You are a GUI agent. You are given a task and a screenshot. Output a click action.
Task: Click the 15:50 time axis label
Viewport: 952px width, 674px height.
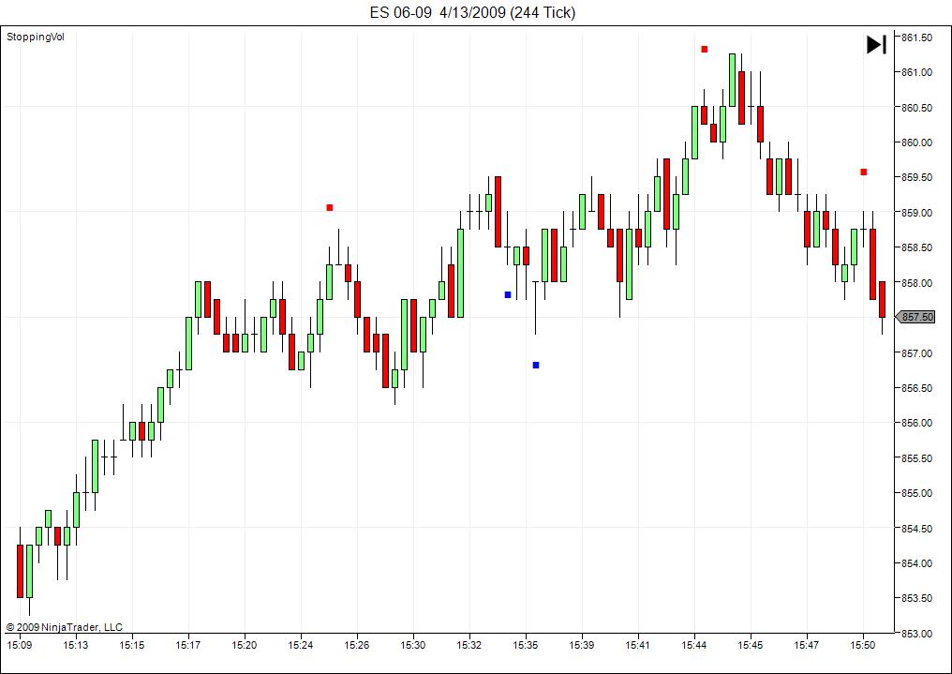point(863,645)
